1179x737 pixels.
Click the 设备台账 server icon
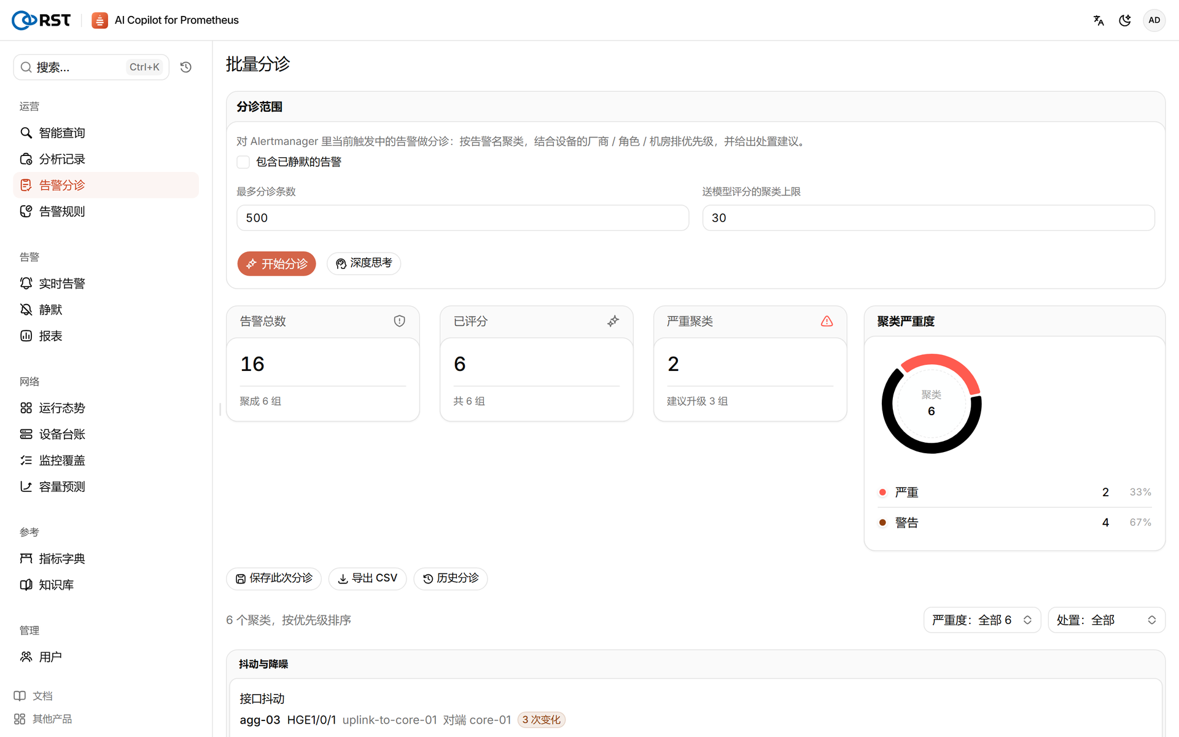point(26,434)
